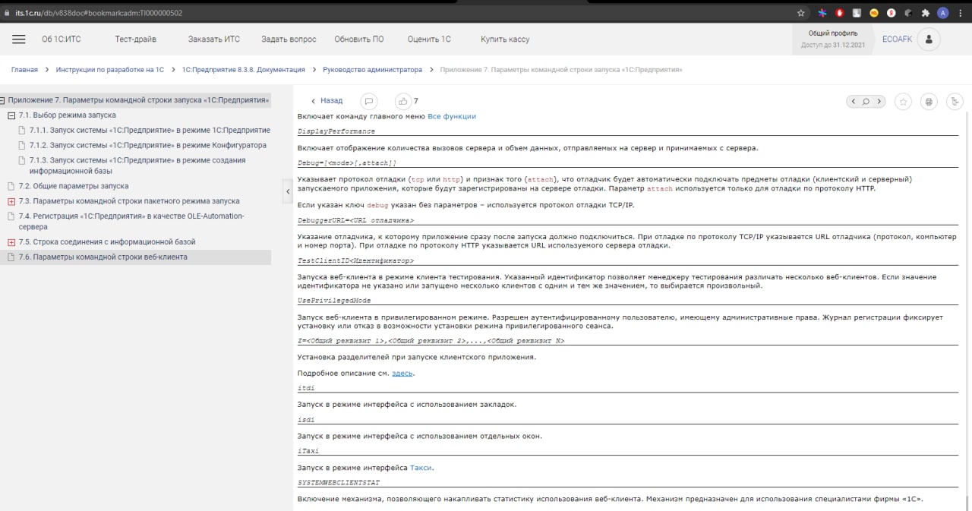Click Общий профиль access block

[833, 39]
